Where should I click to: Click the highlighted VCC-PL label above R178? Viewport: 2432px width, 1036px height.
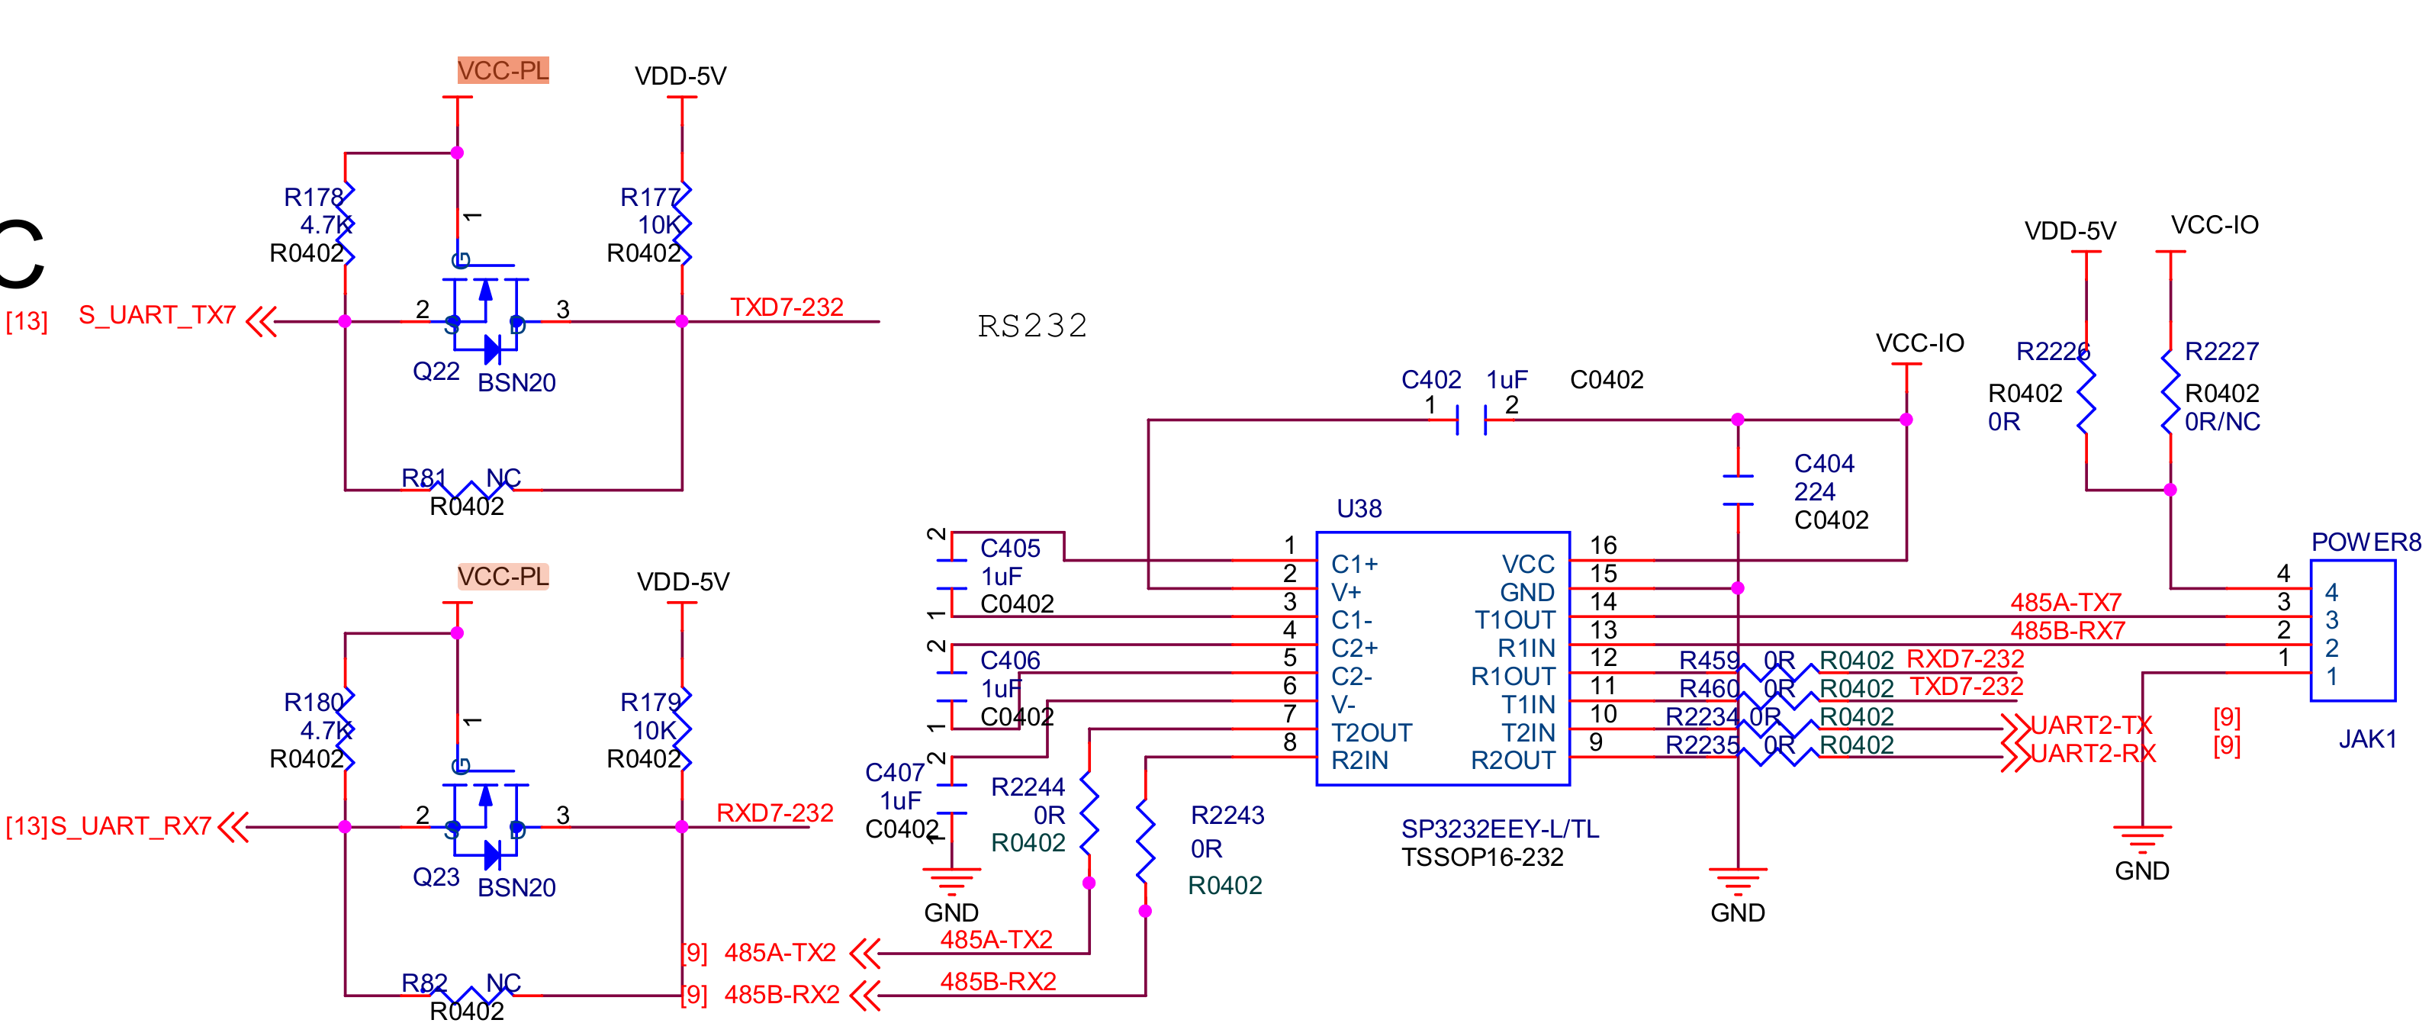pos(503,71)
